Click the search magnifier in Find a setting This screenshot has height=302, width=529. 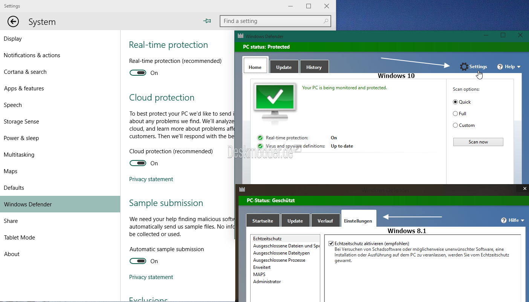click(x=326, y=21)
